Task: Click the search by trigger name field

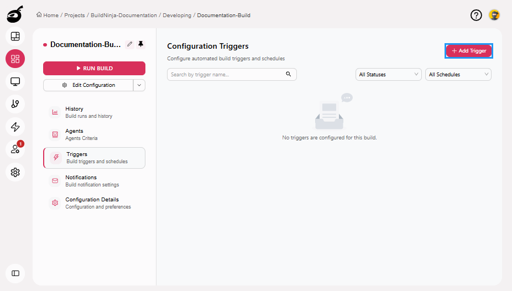Action: 227,74
